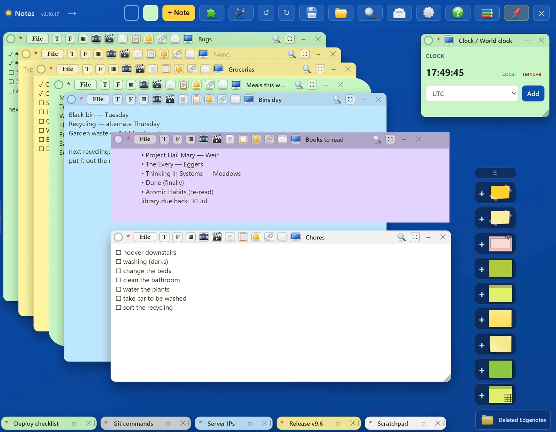
Task: Open the yellow folder icon in top toolbar
Action: coord(341,13)
